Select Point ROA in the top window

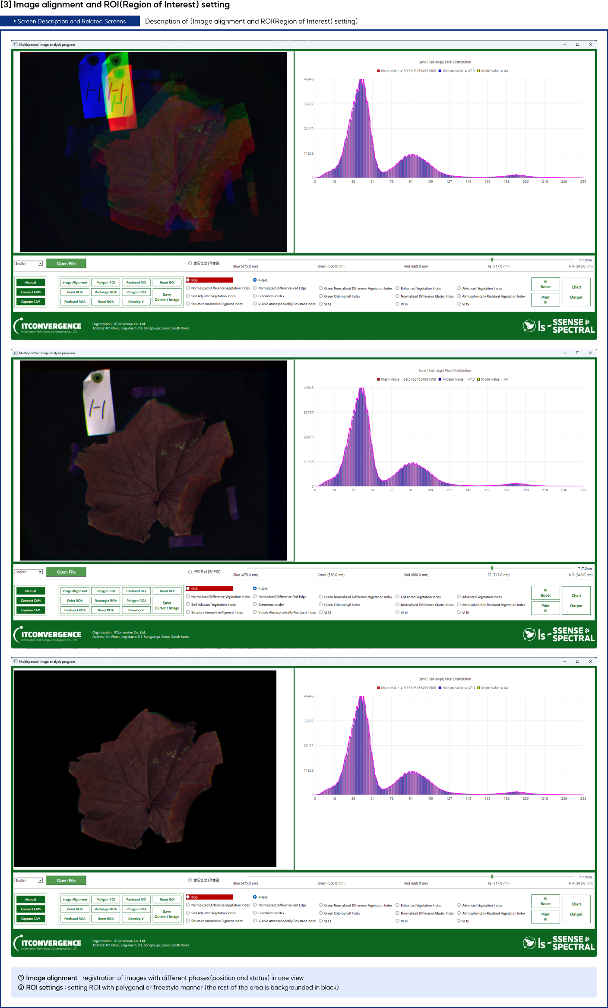point(75,292)
